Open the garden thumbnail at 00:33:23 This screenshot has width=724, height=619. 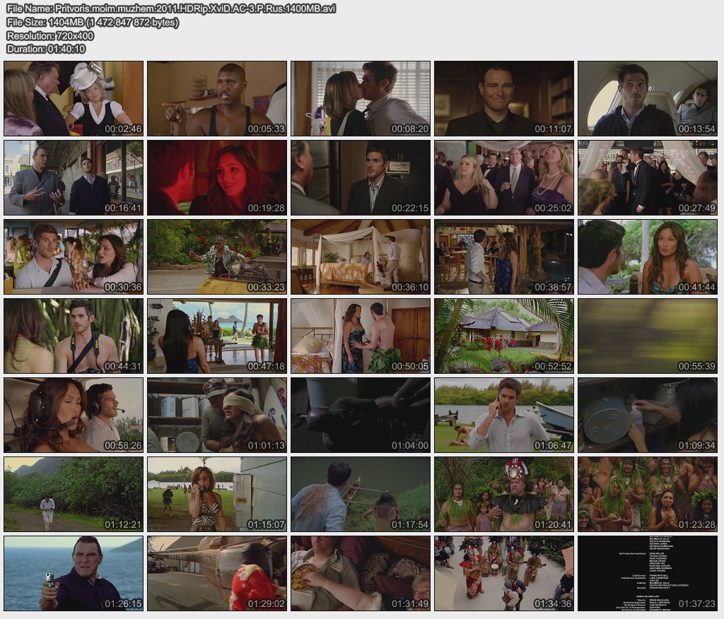click(217, 257)
